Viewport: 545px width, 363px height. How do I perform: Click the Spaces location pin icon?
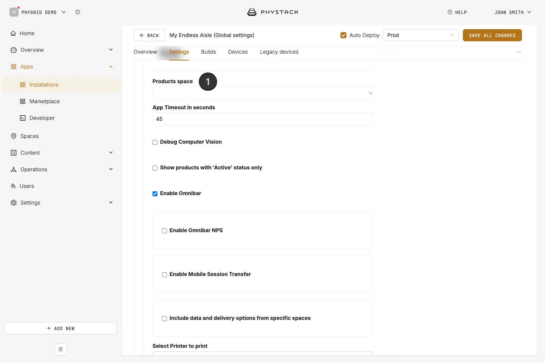[14, 136]
